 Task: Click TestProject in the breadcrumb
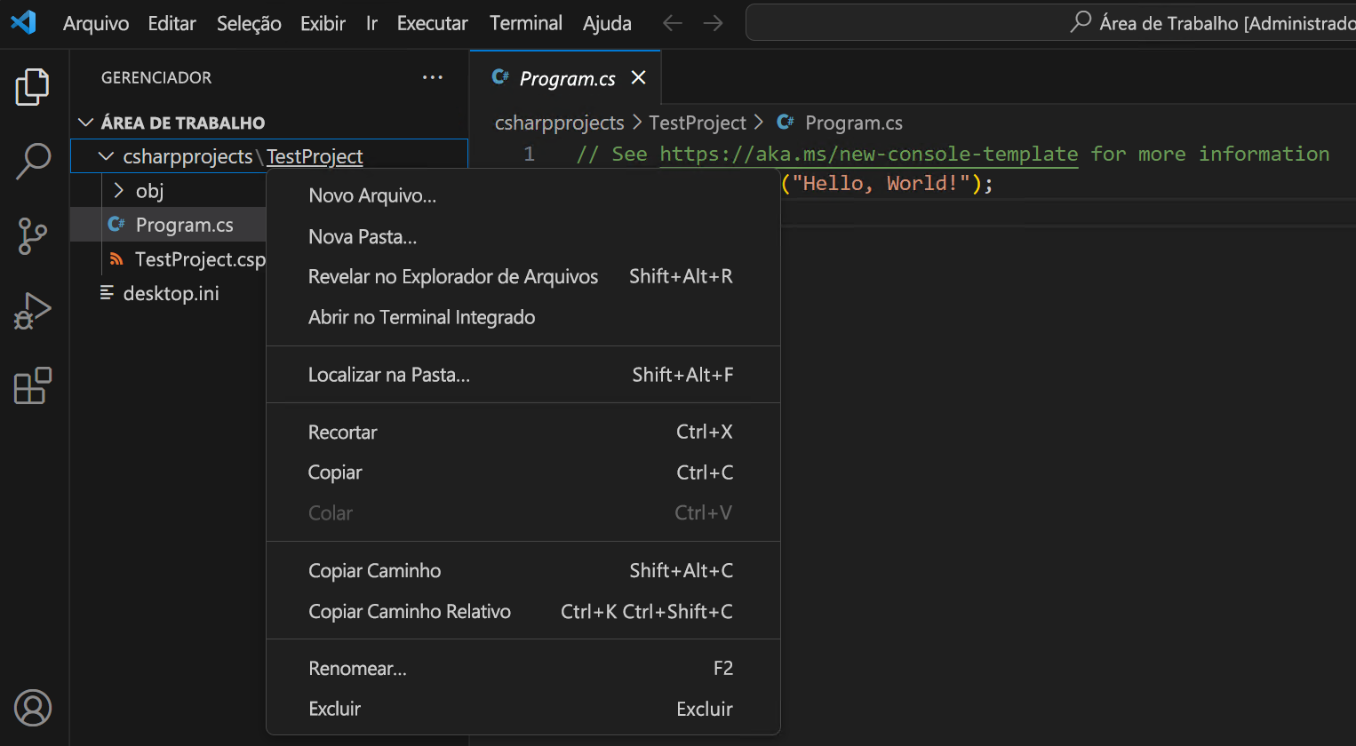tap(698, 123)
